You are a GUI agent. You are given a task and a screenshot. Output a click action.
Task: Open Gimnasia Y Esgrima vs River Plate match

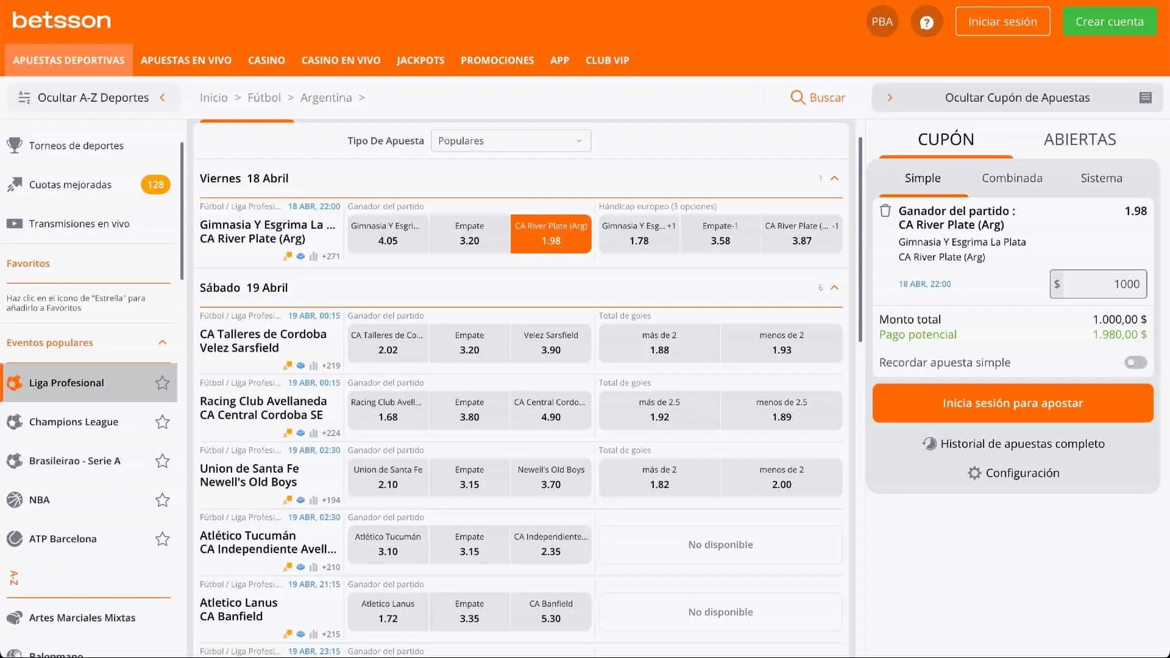click(x=267, y=232)
